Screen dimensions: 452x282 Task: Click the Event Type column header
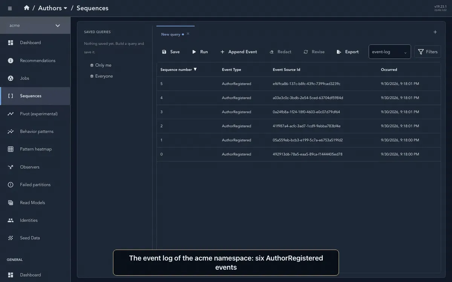tap(231, 70)
